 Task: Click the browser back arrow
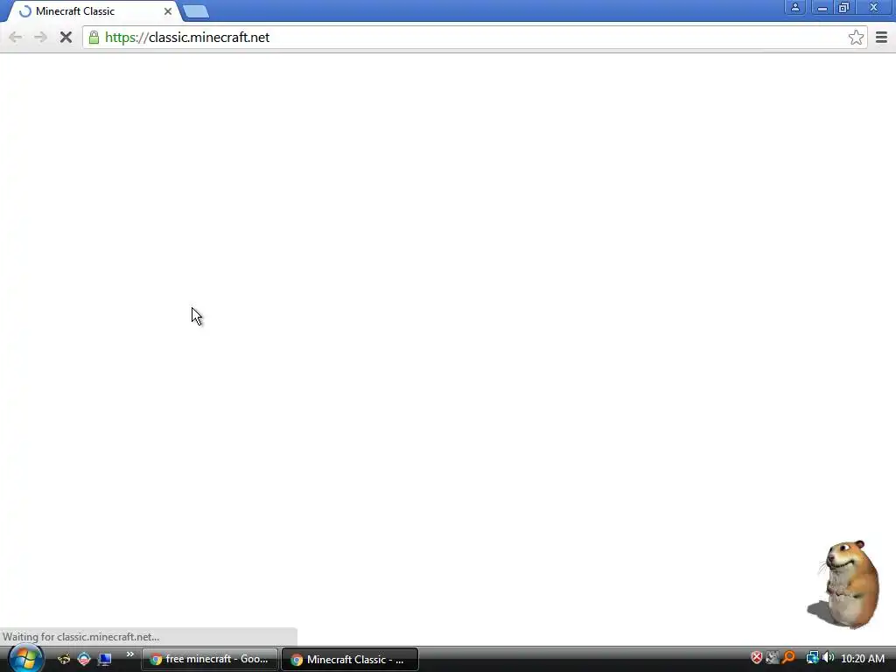tap(16, 38)
